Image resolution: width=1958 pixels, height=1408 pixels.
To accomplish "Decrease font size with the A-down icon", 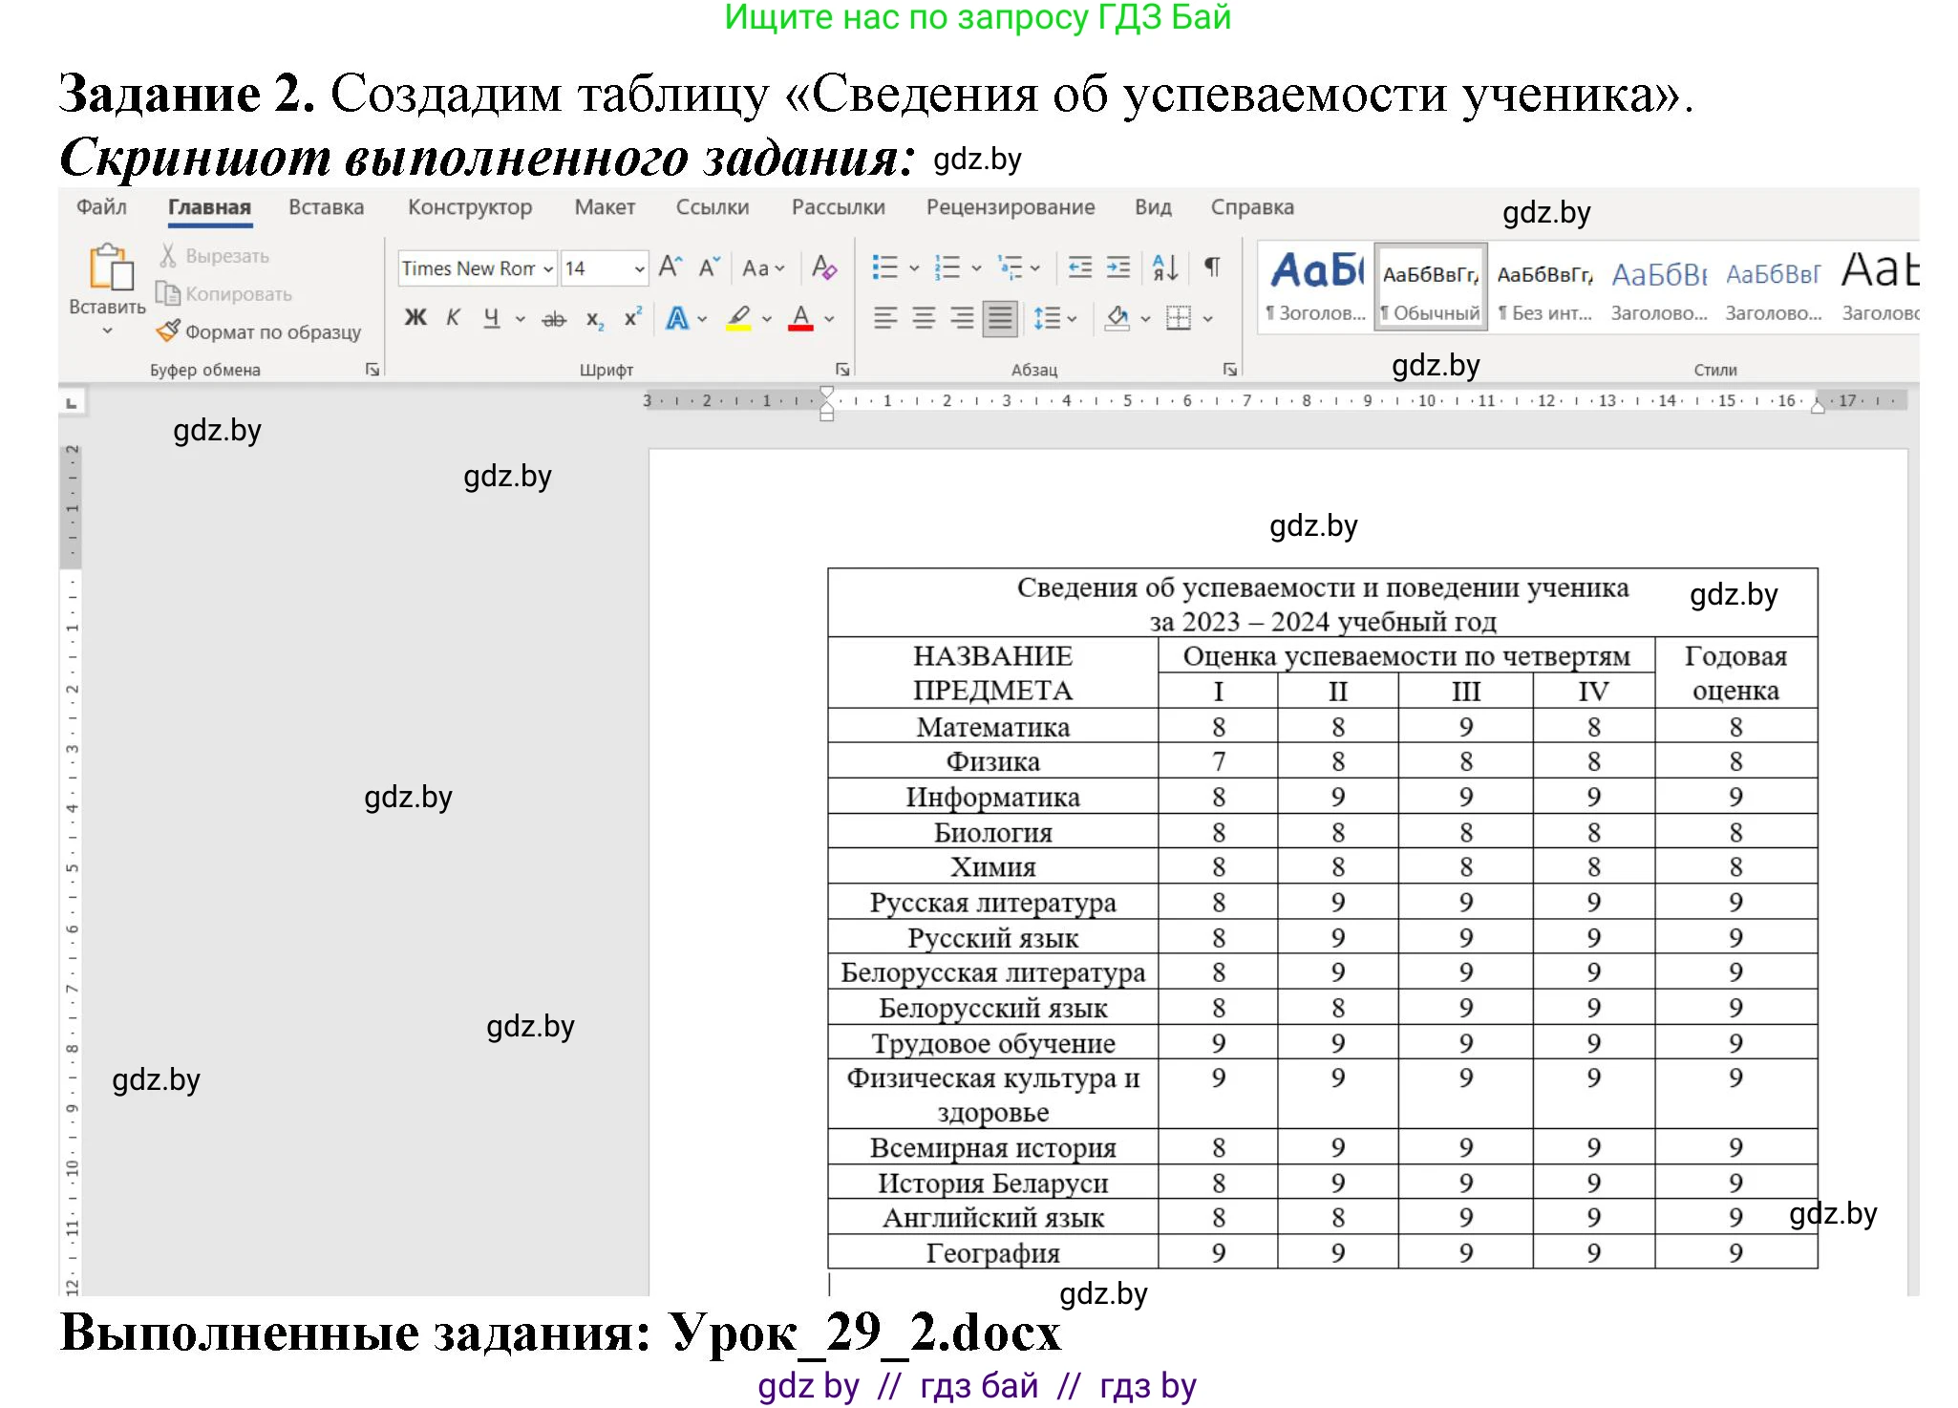I will (x=709, y=267).
